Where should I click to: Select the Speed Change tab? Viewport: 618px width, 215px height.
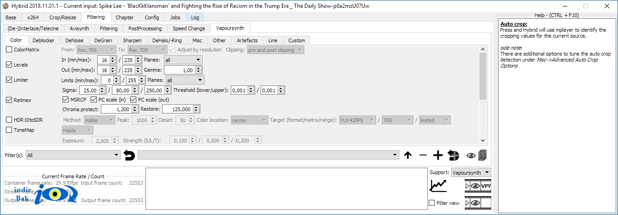coord(189,28)
